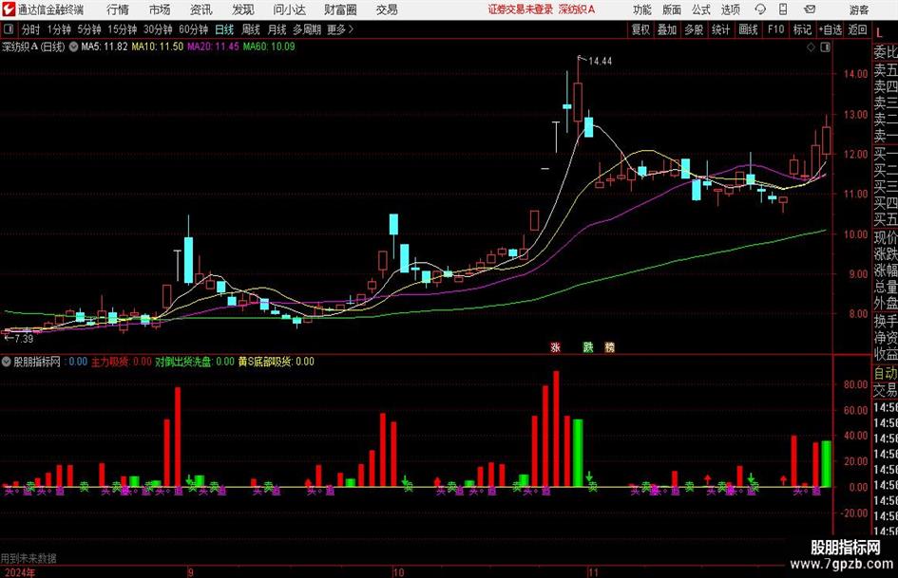Switch to 1分钟 period
The width and height of the screenshot is (898, 578).
coord(59,29)
